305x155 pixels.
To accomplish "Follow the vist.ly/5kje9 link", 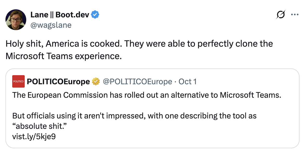I will click(x=34, y=137).
